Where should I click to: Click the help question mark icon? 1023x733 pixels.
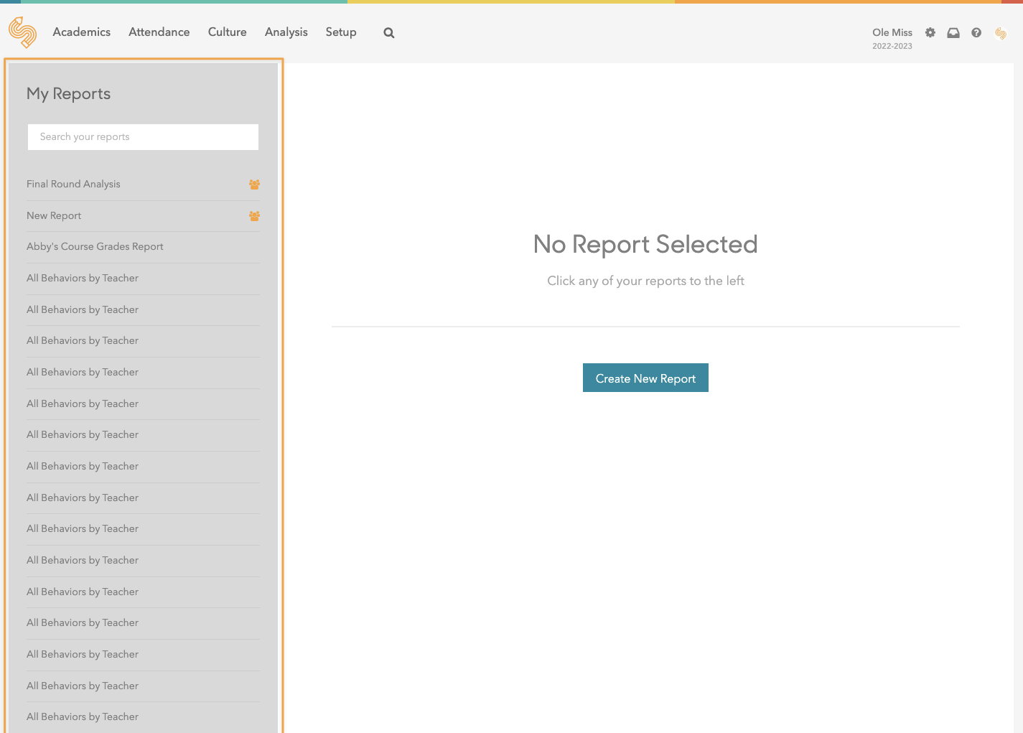(976, 33)
